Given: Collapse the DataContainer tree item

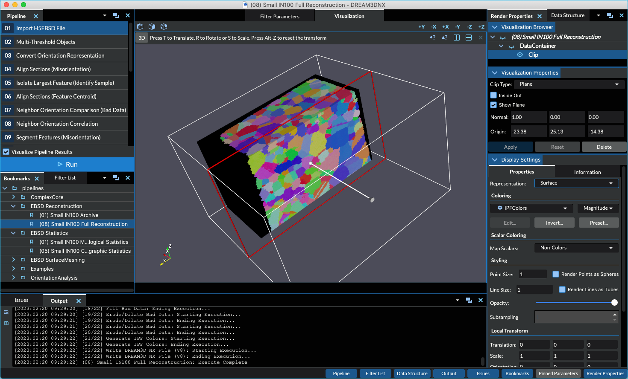Looking at the screenshot, I should pyautogui.click(x=501, y=46).
